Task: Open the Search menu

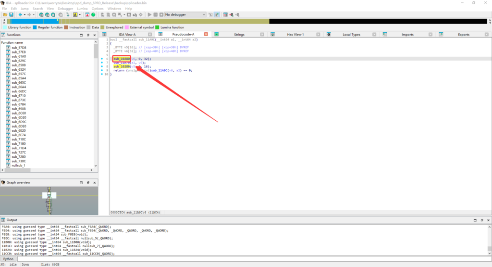Action: (37, 9)
